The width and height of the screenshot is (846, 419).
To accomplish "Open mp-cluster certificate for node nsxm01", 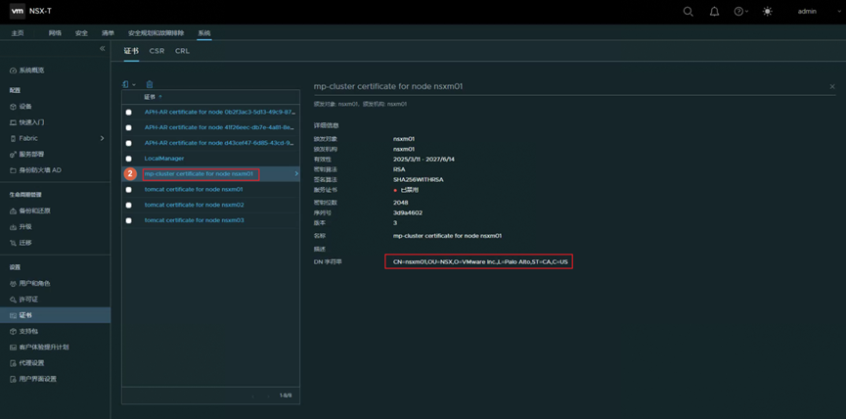I will click(x=199, y=174).
